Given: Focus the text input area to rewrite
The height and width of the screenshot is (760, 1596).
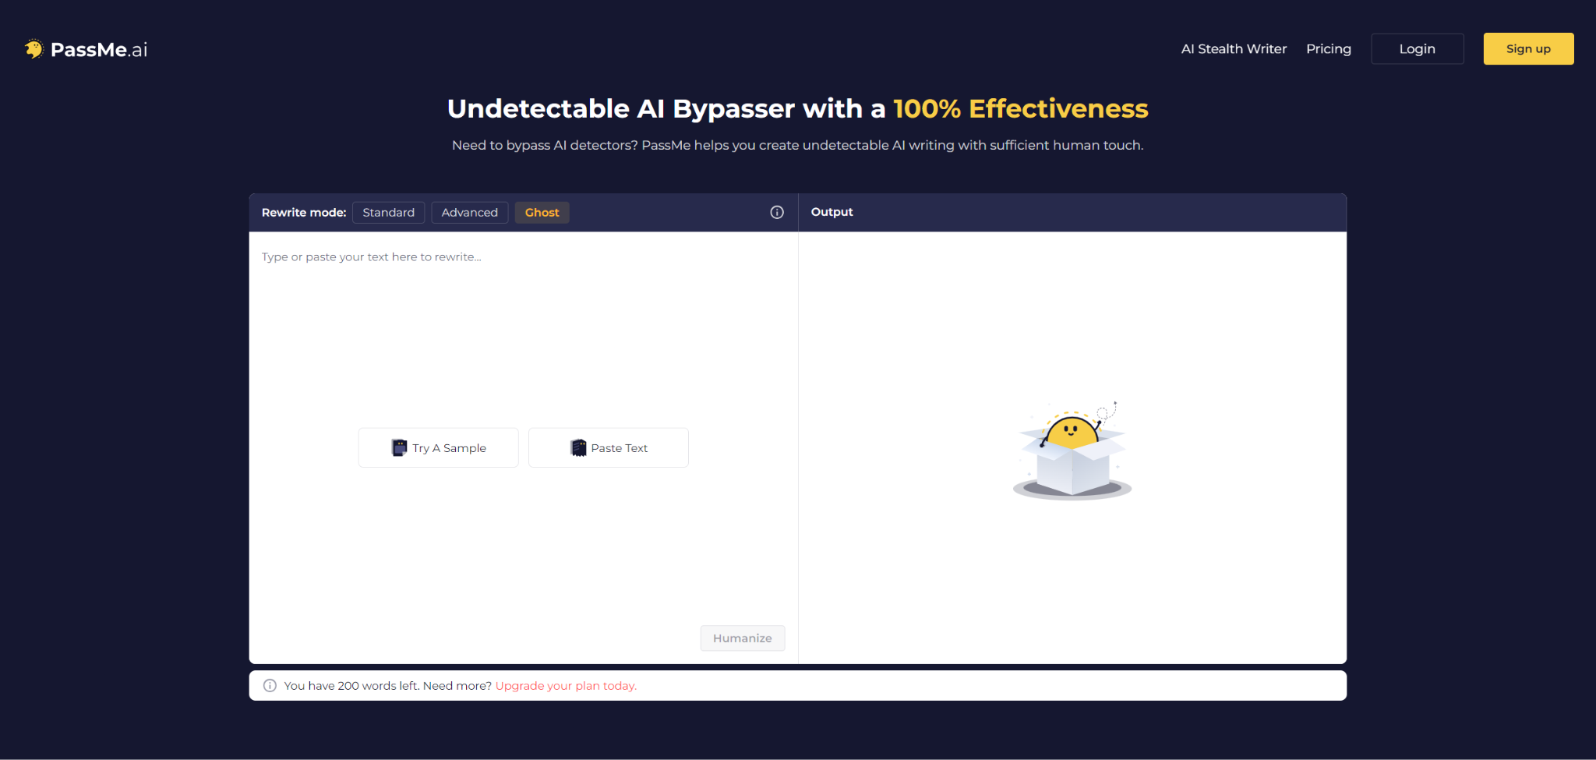Looking at the screenshot, I should click(522, 327).
